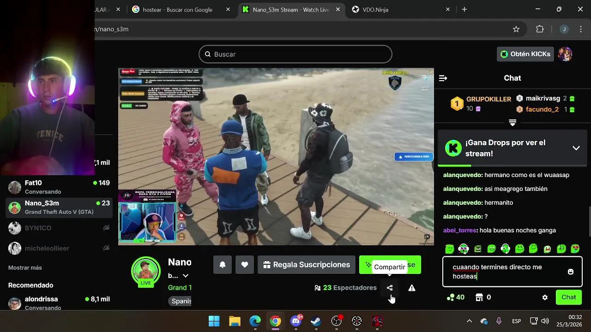Expand the Mostrar más channels list
The height and width of the screenshot is (332, 591).
25,268
